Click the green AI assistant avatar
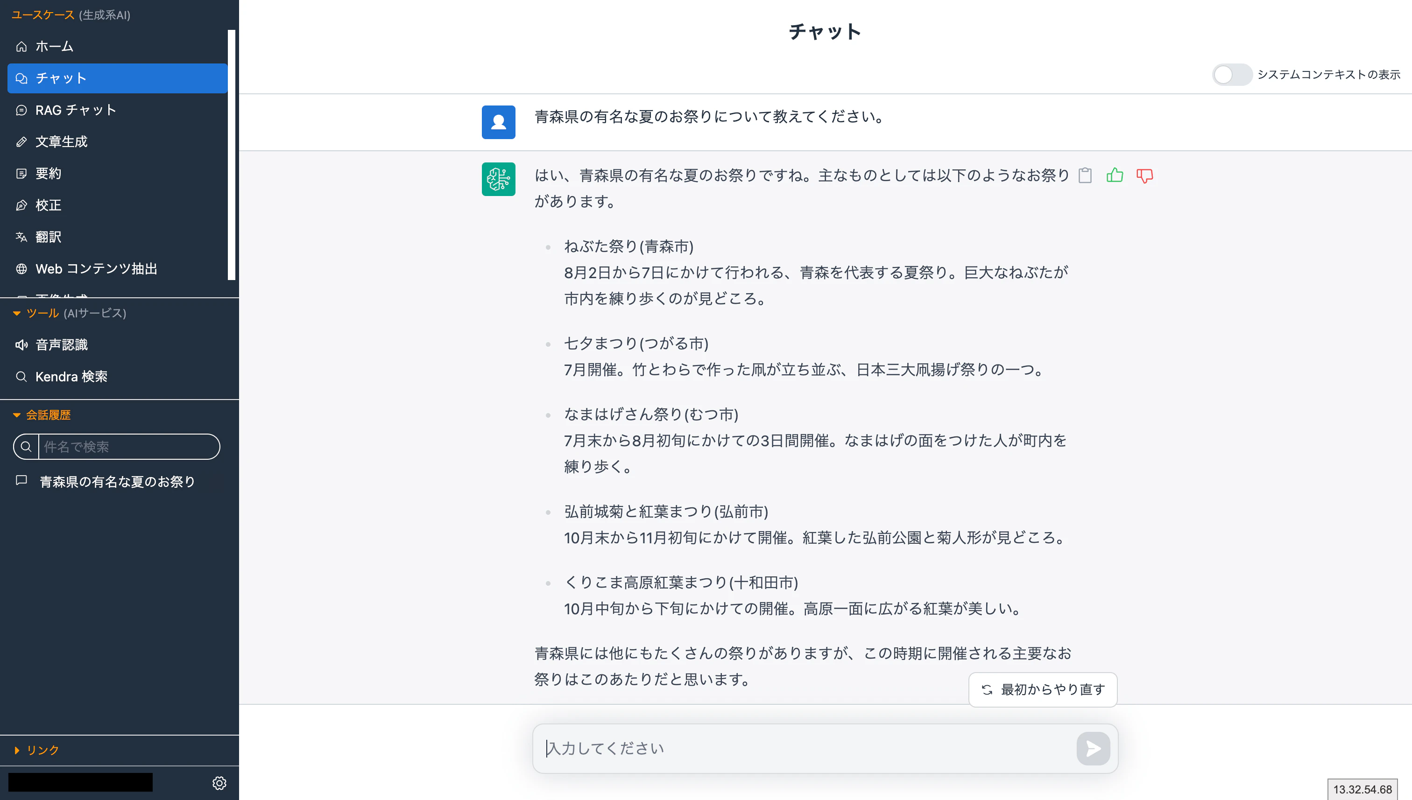The width and height of the screenshot is (1412, 800). [x=499, y=179]
